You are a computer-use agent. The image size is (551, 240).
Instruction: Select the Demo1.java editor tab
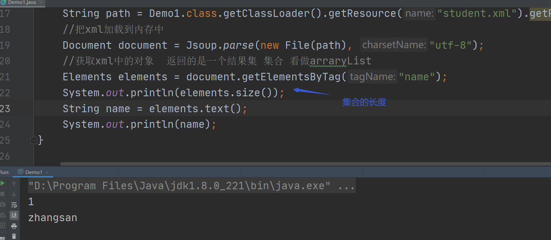(x=21, y=2)
